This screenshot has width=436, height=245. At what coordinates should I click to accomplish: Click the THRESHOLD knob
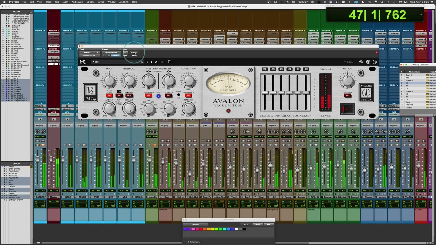tap(129, 81)
